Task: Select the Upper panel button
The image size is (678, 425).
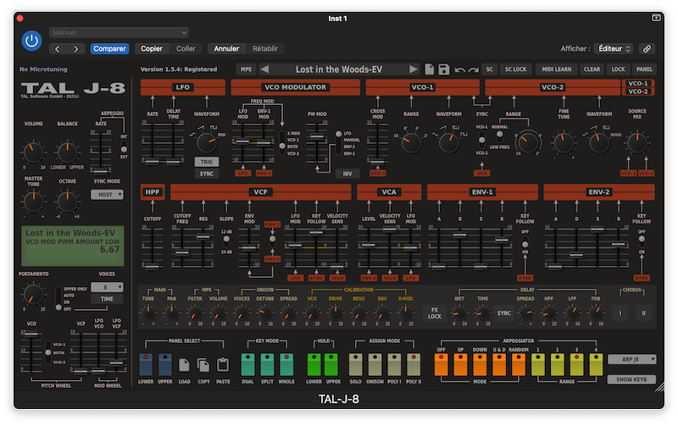Action: point(164,365)
